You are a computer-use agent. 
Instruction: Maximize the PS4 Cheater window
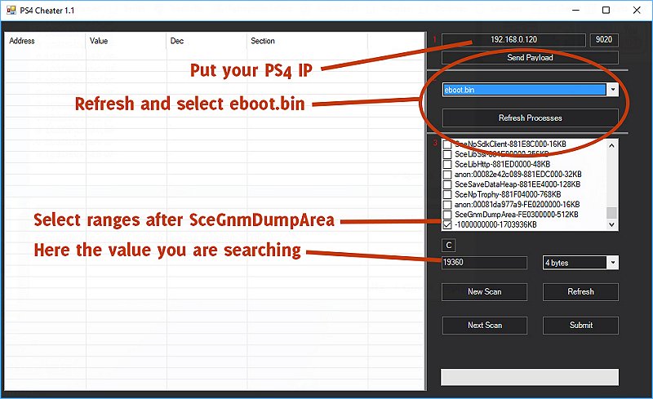(606, 11)
